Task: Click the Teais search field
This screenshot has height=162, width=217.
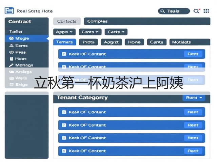Action: (174, 11)
